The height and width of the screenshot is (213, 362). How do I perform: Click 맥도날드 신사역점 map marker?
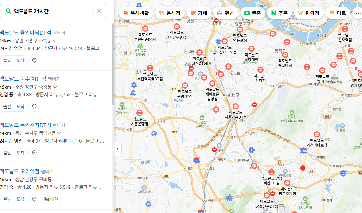pyautogui.click(x=345, y=29)
